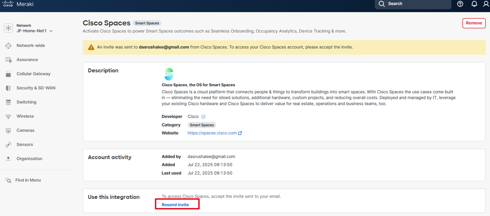
Task: Click the Security & SD-WAN shield icon
Action: click(x=8, y=88)
